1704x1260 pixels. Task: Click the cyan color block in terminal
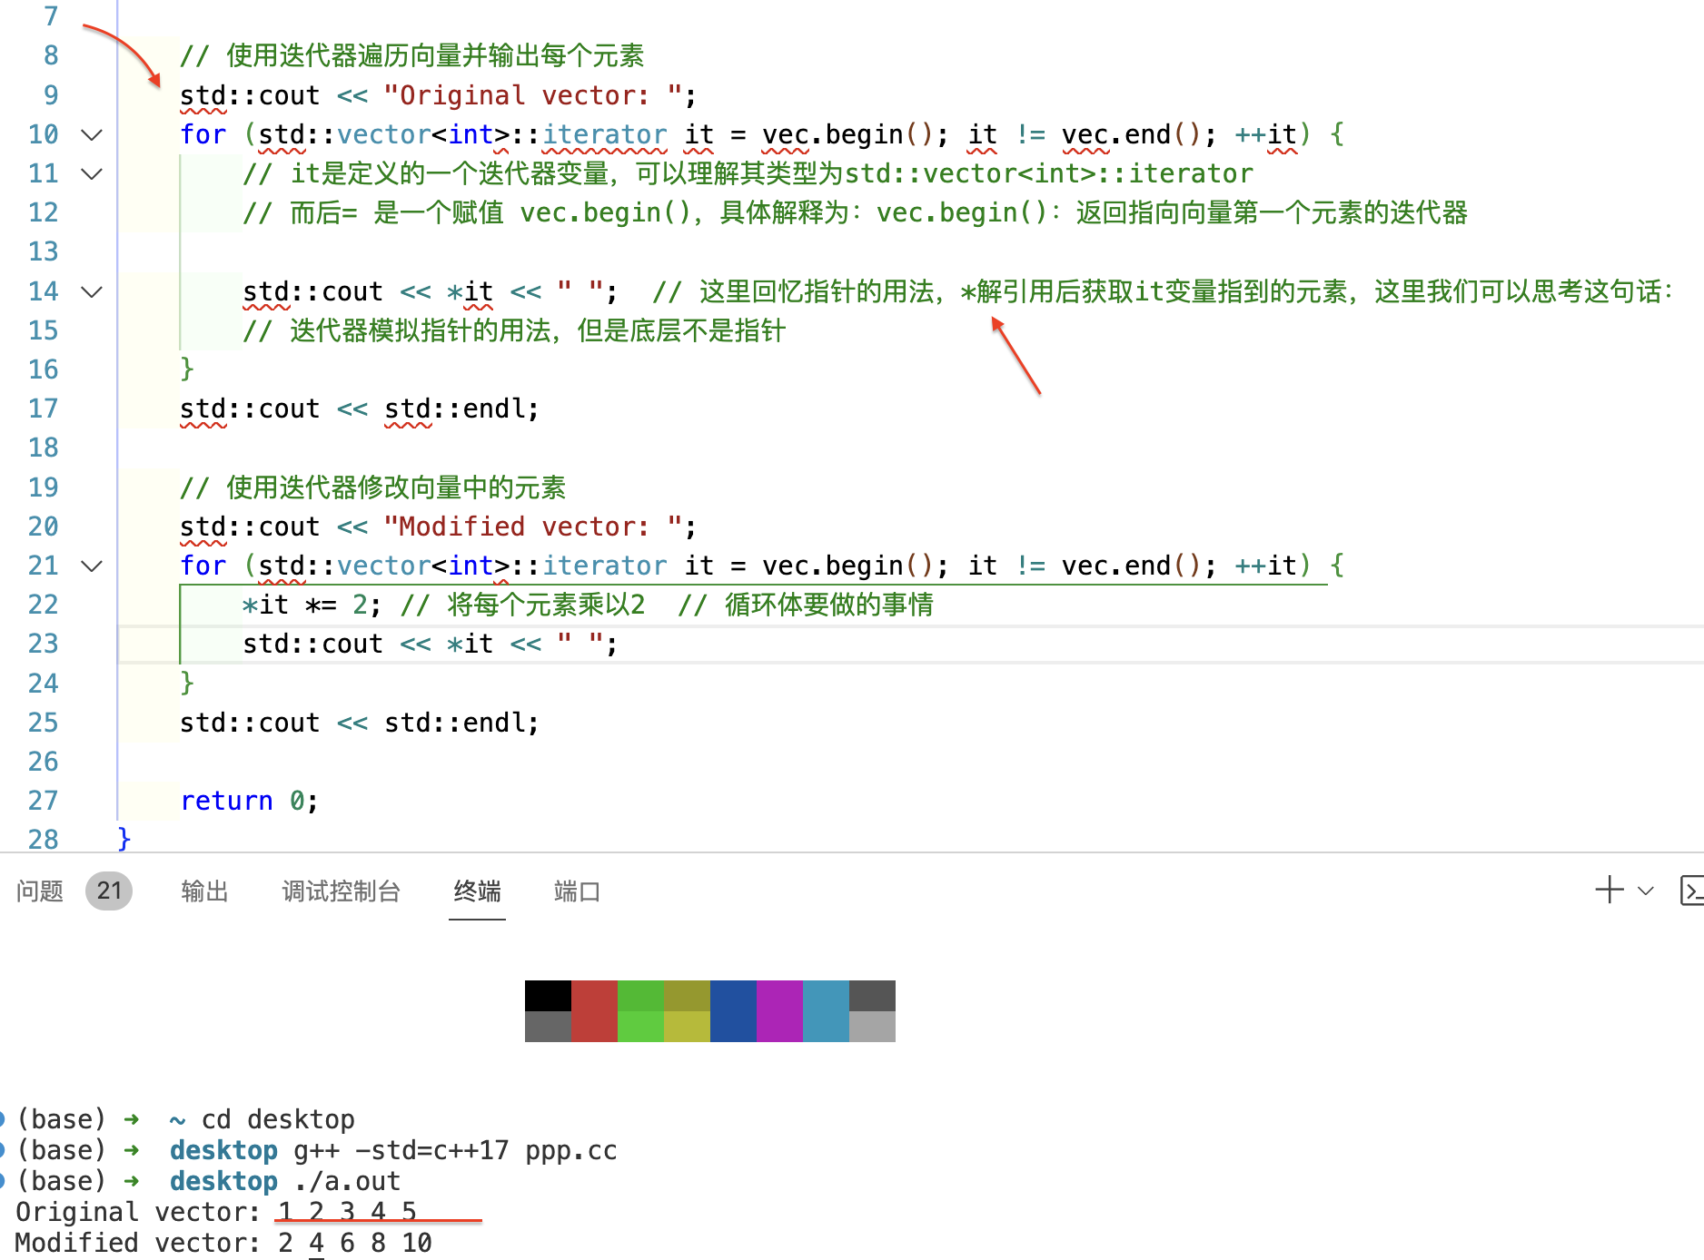[x=826, y=1011]
